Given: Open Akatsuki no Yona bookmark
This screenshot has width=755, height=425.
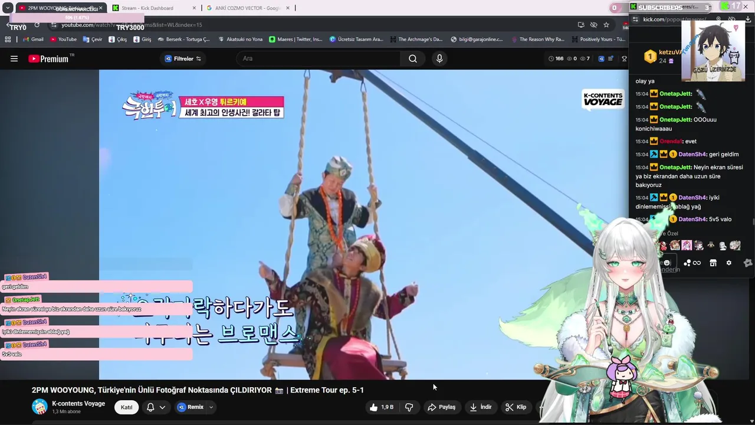Looking at the screenshot, I should (x=240, y=40).
